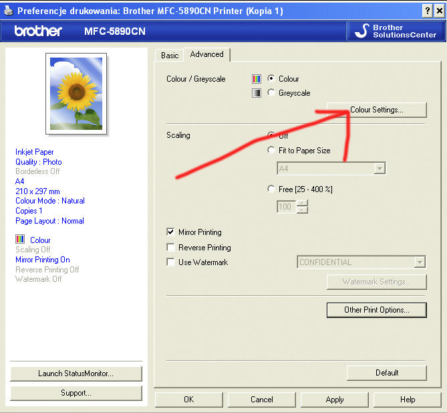The width and height of the screenshot is (447, 413).
Task: Confirm with the OK button
Action: tap(188, 400)
